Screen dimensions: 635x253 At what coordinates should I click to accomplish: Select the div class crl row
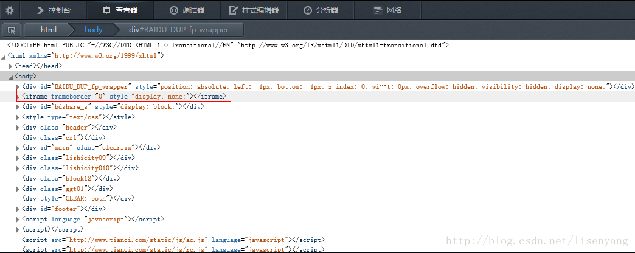pyautogui.click(x=64, y=137)
